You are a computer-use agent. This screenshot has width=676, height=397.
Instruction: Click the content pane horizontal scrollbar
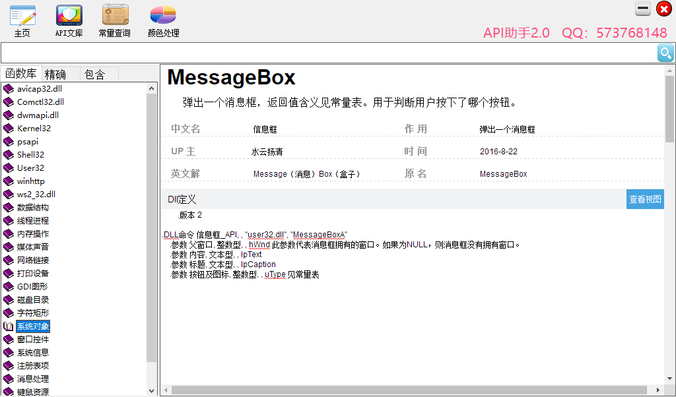pyautogui.click(x=409, y=390)
